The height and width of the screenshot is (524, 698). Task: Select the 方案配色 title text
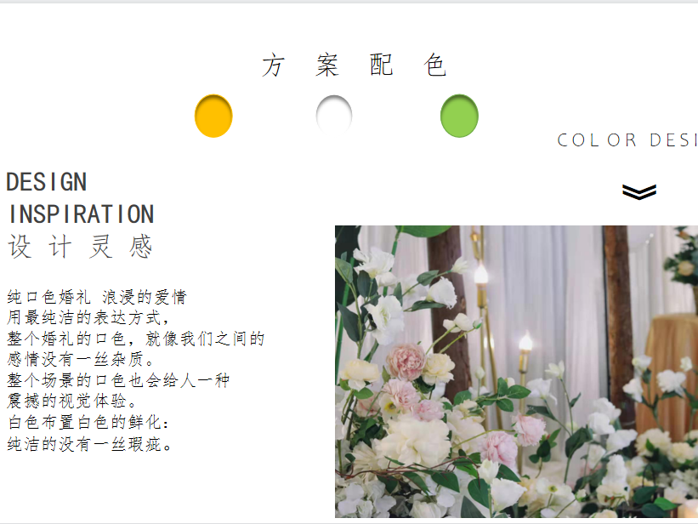tap(355, 65)
